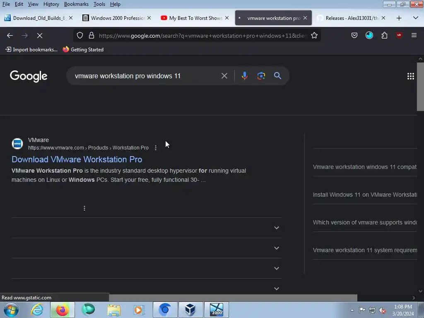This screenshot has height=318, width=424.
Task: Open Windows Explorer folder in taskbar
Action: 114,310
